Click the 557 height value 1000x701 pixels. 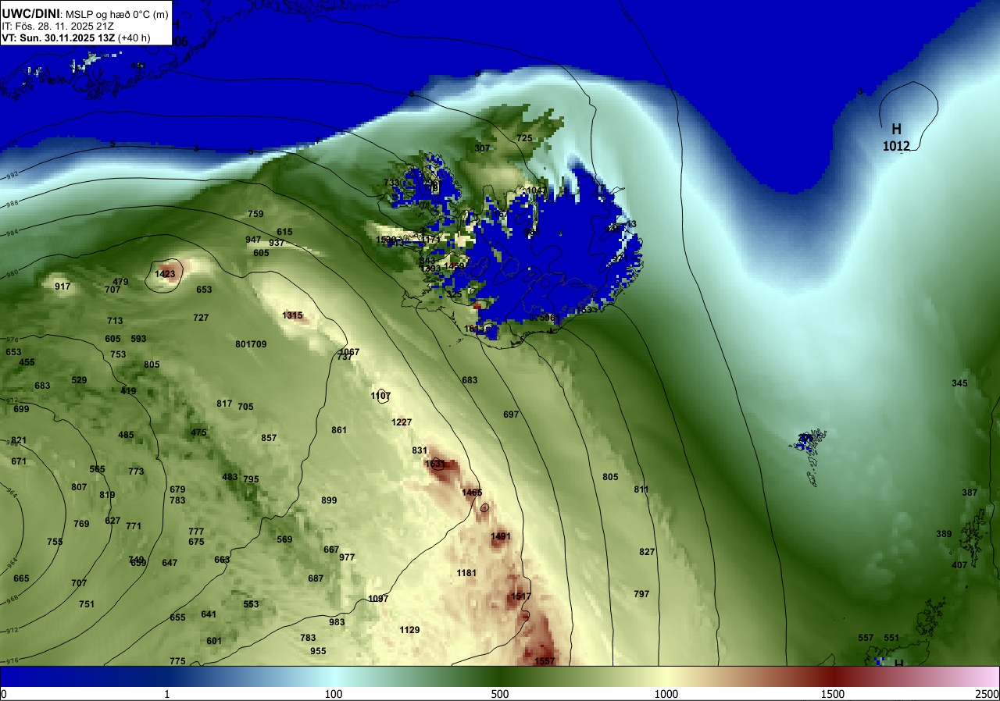(866, 638)
